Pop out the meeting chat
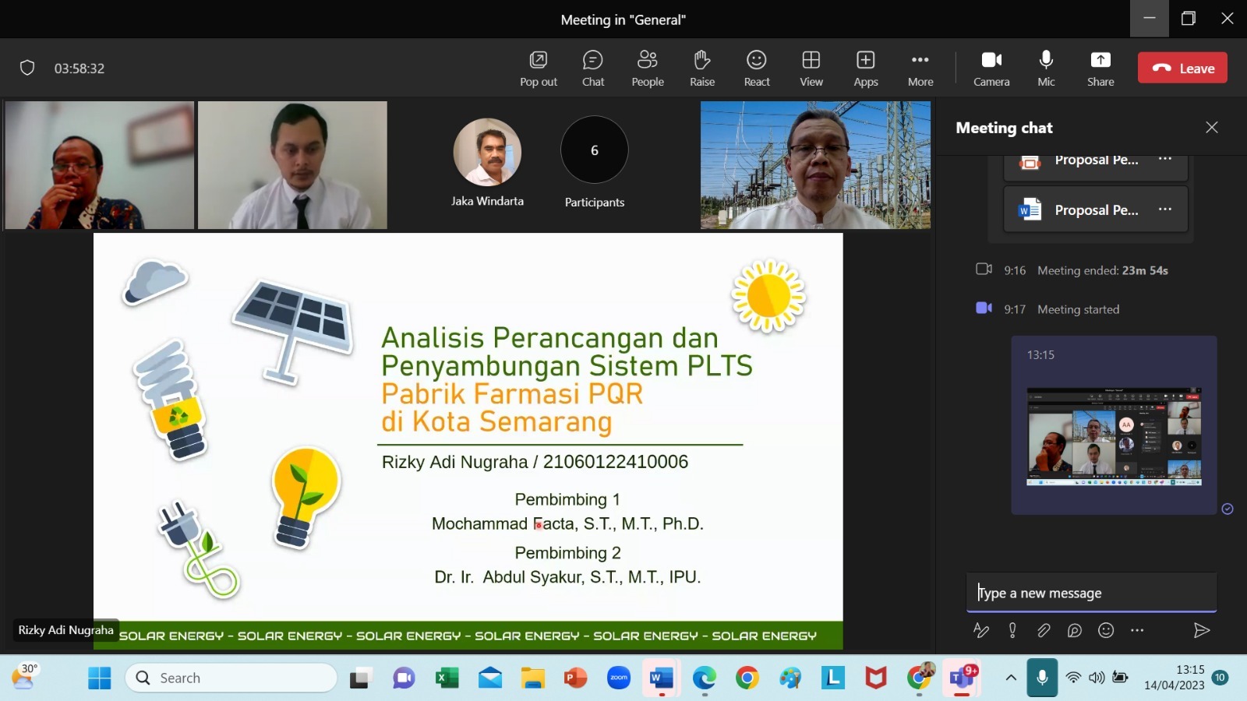The image size is (1247, 701). click(x=539, y=68)
